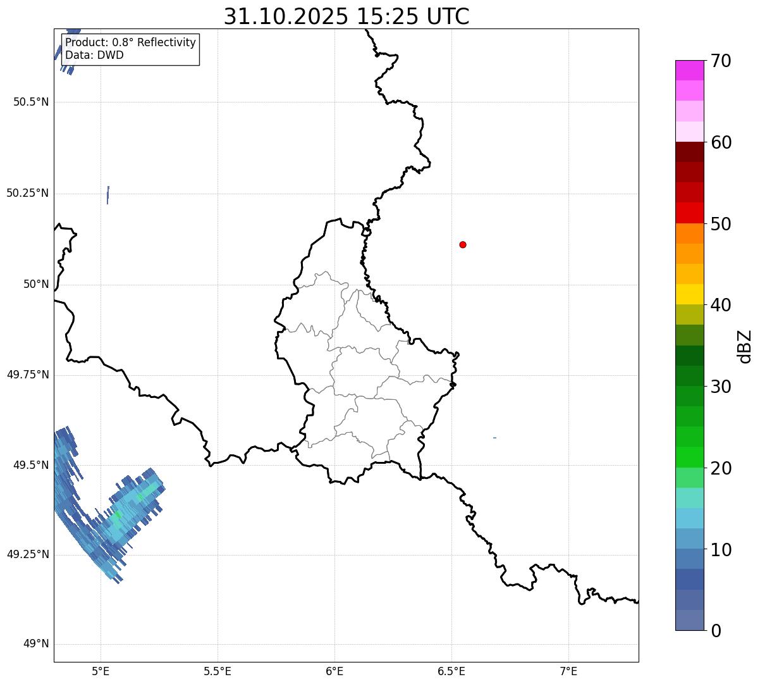The height and width of the screenshot is (684, 760).
Task: Click the 49.75°N latitude label
Action: tap(28, 375)
